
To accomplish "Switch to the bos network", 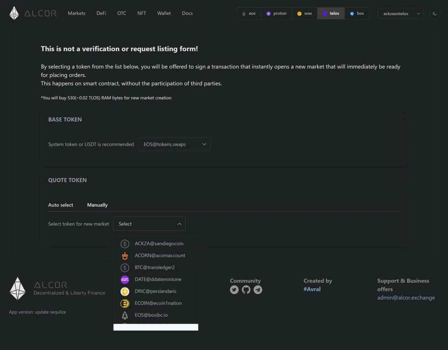I will 357,13.
